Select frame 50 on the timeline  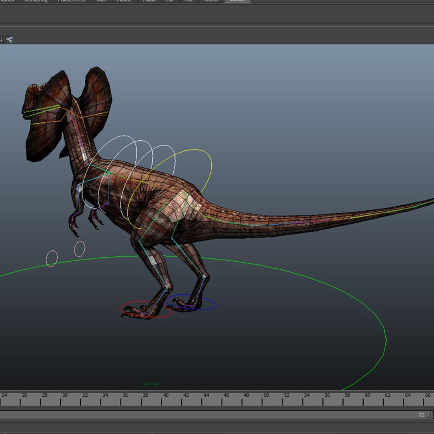266,395
